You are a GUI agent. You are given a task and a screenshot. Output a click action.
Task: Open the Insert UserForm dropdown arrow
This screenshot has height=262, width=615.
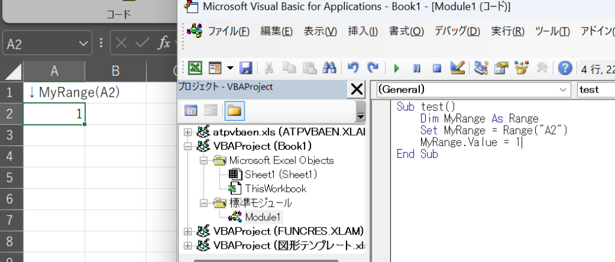(230, 69)
